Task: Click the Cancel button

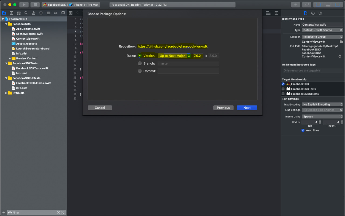Action: pos(100,108)
